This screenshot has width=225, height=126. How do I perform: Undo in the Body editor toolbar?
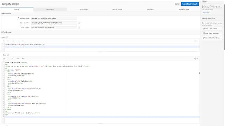click(4, 58)
